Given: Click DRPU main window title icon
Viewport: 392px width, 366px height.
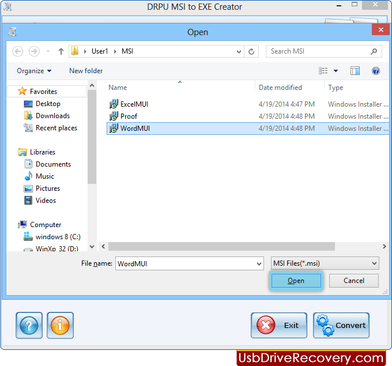Looking at the screenshot, I should coord(7,6).
